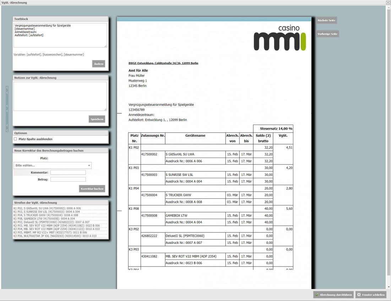The width and height of the screenshot is (391, 301).
Task: Click the green checkmark on Abrechnung durchführen
Action: tap(317, 295)
